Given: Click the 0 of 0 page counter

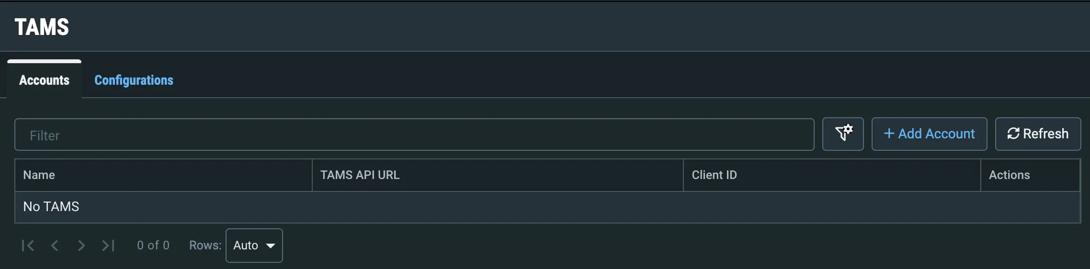Looking at the screenshot, I should (153, 246).
